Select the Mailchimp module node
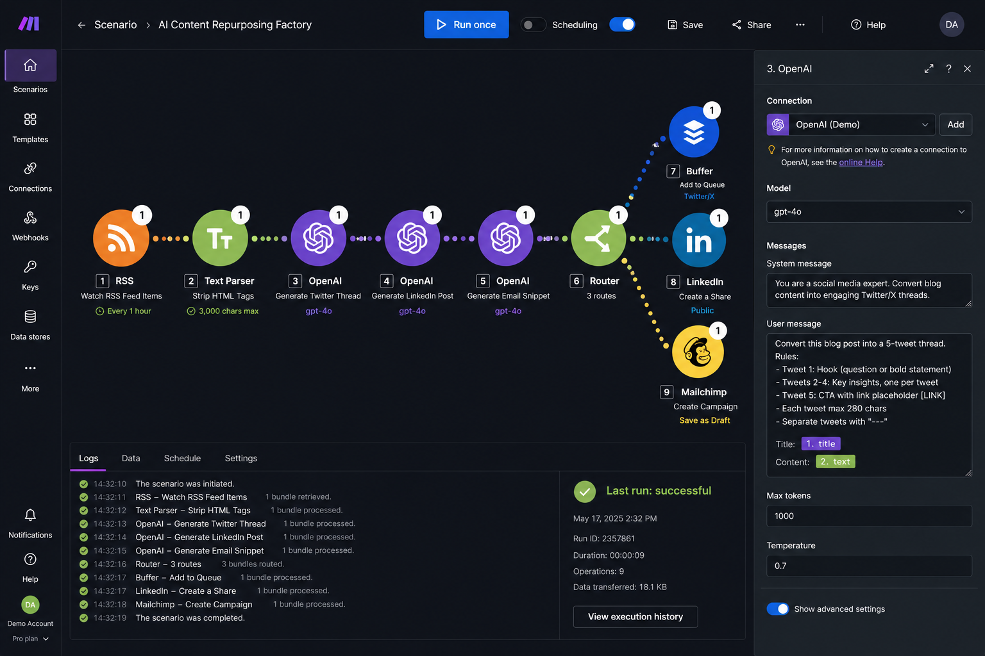The image size is (985, 656). [698, 352]
